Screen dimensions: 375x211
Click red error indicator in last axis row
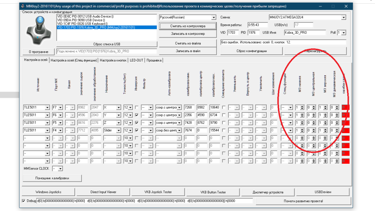click(346, 161)
